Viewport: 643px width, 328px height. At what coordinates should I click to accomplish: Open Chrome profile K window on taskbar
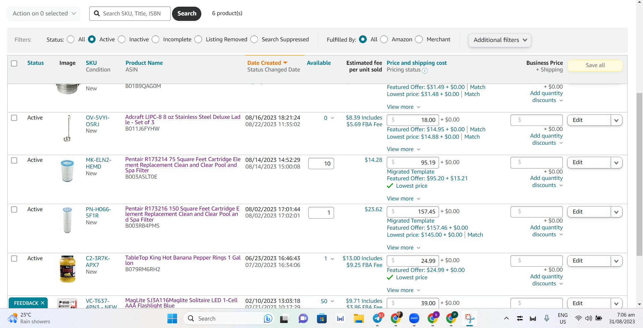pos(433,318)
